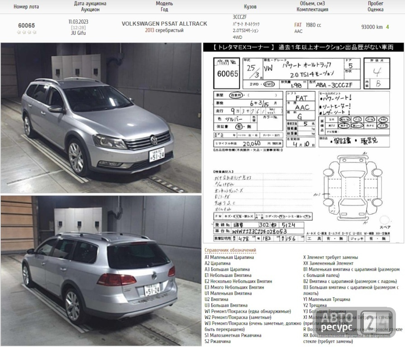
Task: Click the FAT transmission label
Action: click(298, 25)
